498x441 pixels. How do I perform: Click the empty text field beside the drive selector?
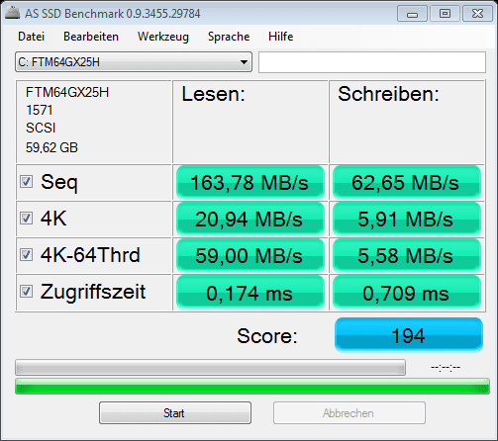[x=372, y=62]
